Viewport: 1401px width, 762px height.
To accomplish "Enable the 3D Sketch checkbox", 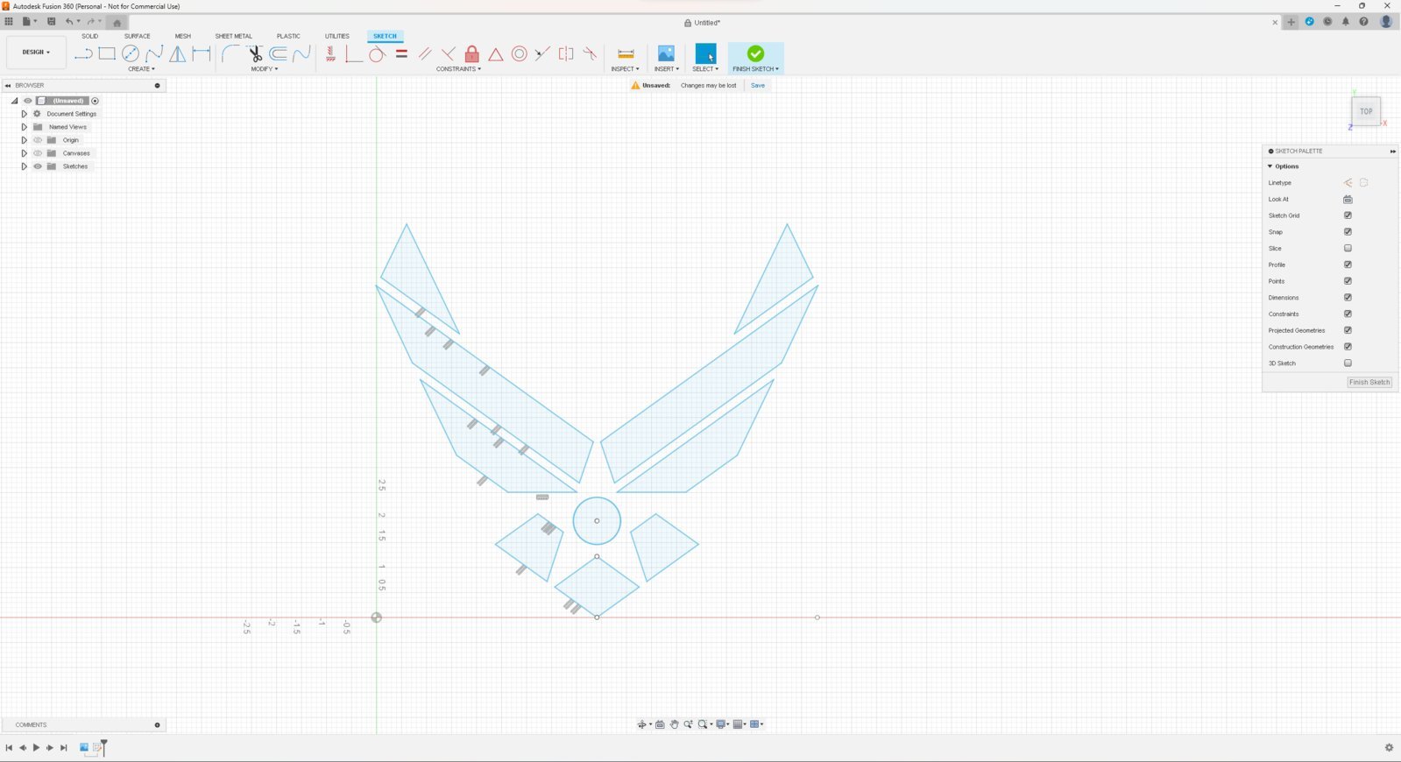I will coord(1348,363).
